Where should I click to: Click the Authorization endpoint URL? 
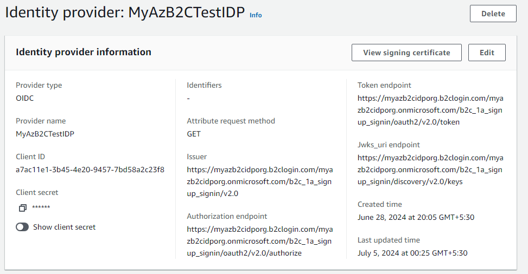[259, 241]
